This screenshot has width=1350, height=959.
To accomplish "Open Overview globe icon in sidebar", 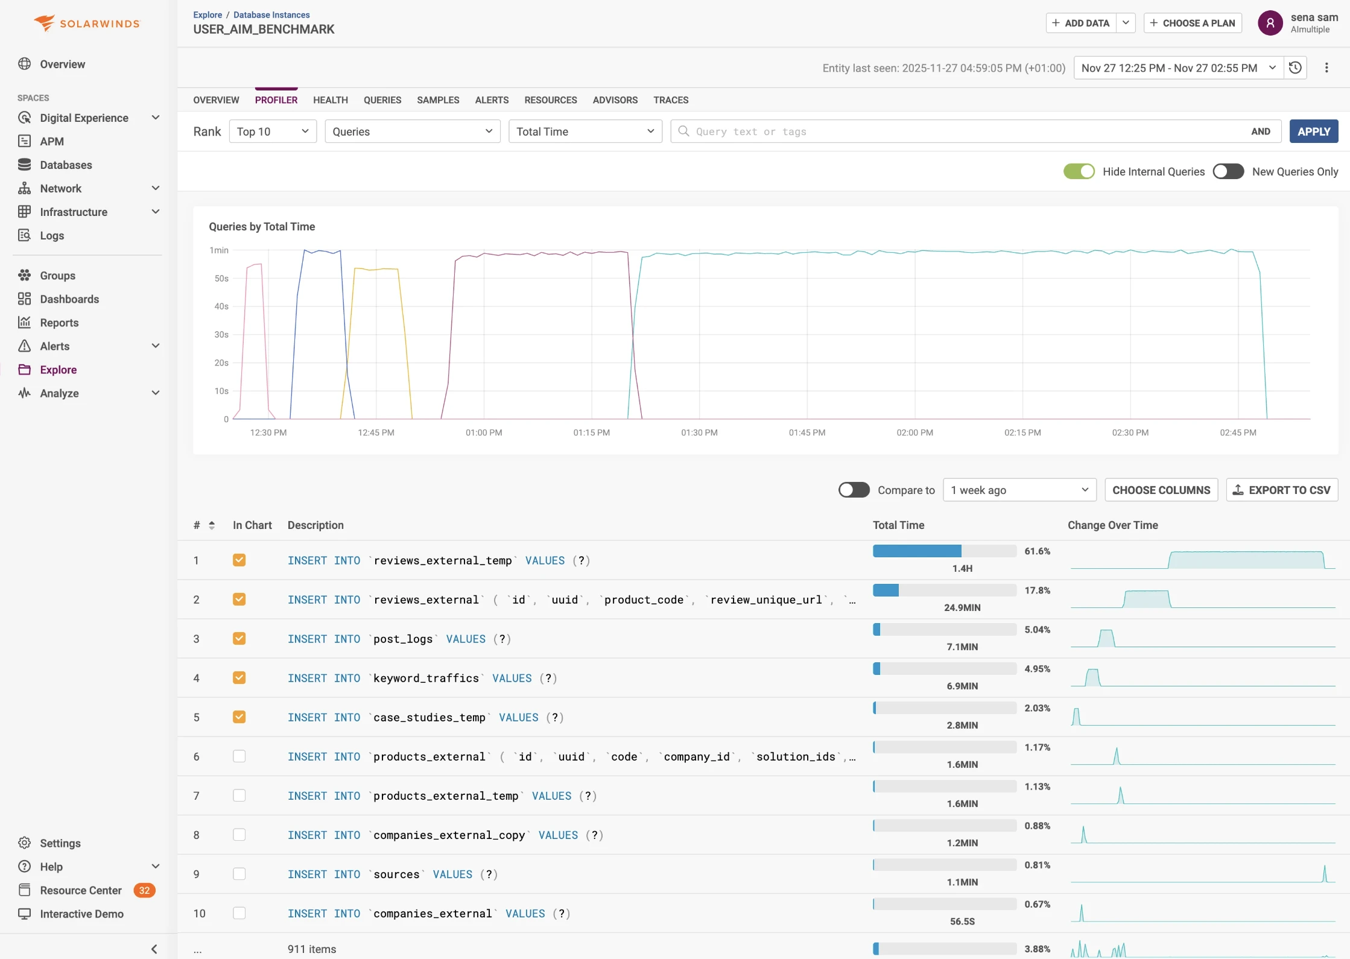I will pos(24,64).
